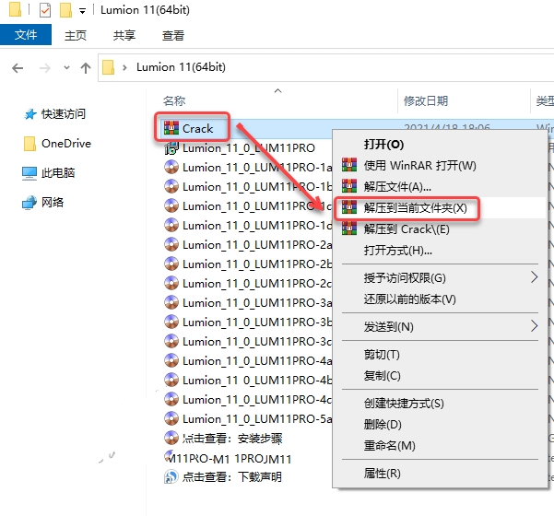Click the Forward navigation arrow
Screen dimensions: 554x516
click(45, 68)
